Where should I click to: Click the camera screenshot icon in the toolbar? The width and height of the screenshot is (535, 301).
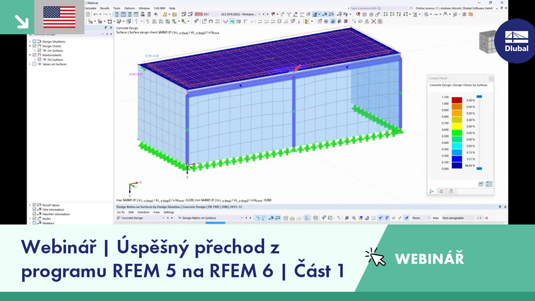(380, 21)
